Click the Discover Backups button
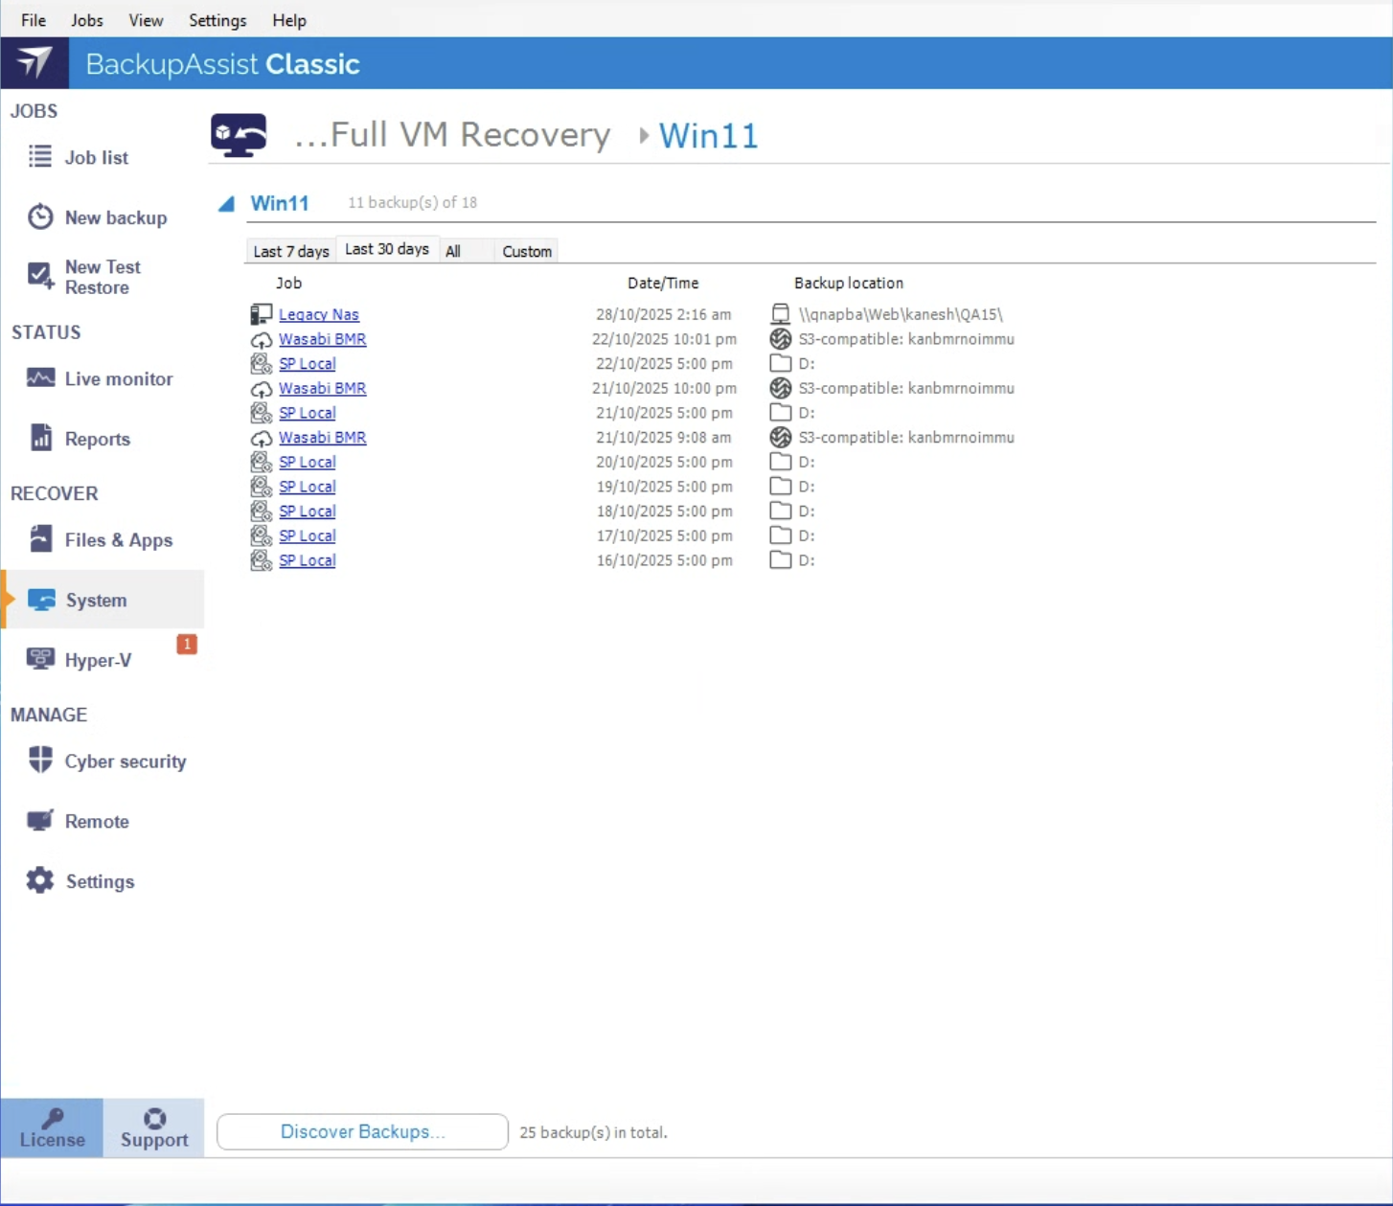 point(362,1131)
